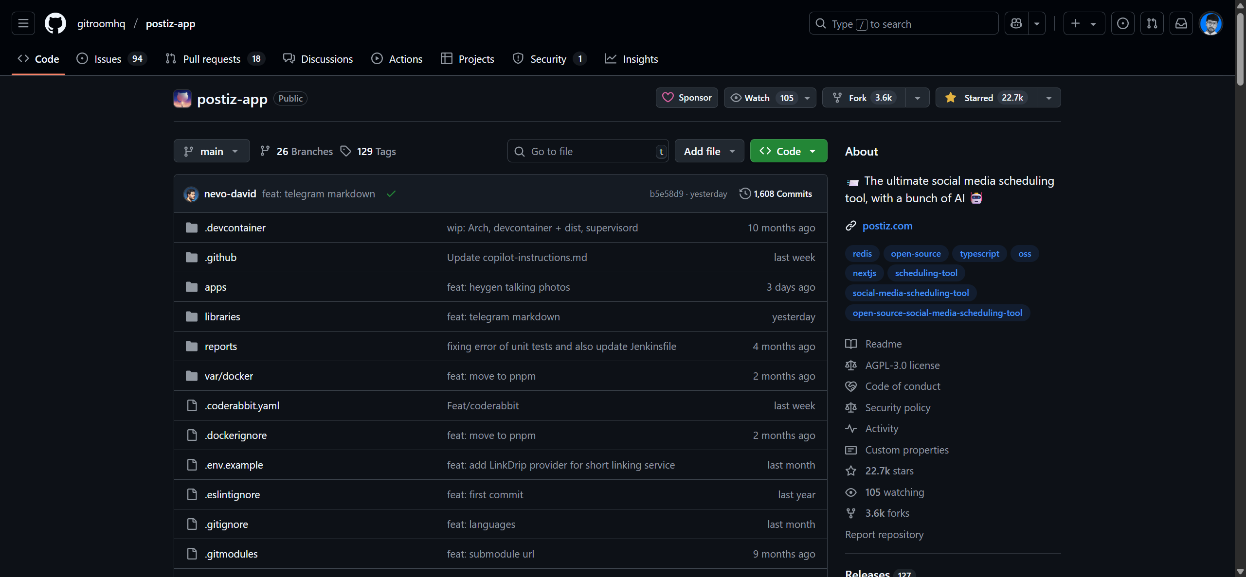Click the Type / to search box

pos(903,23)
